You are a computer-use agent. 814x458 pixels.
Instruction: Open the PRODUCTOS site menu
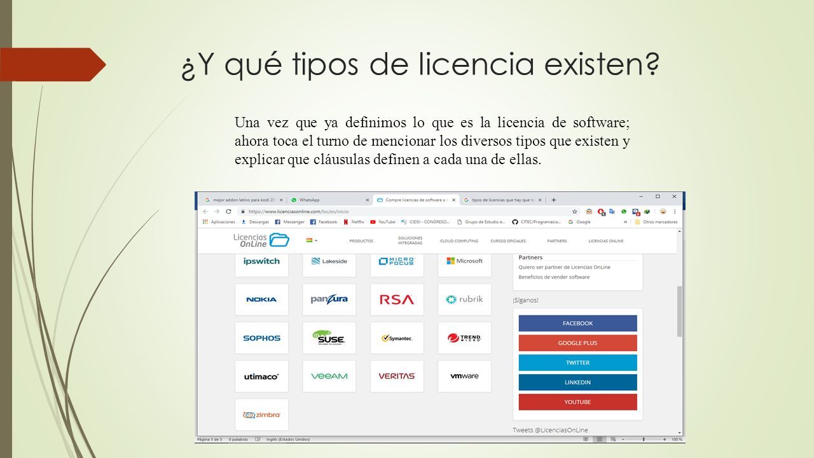pyautogui.click(x=361, y=241)
